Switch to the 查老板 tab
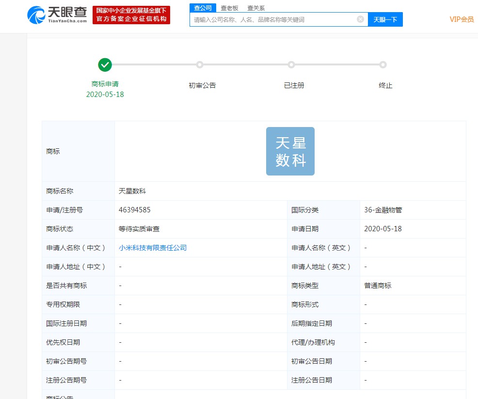478x399 pixels. [230, 8]
